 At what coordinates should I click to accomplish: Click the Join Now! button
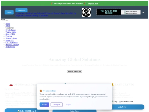click(122, 107)
